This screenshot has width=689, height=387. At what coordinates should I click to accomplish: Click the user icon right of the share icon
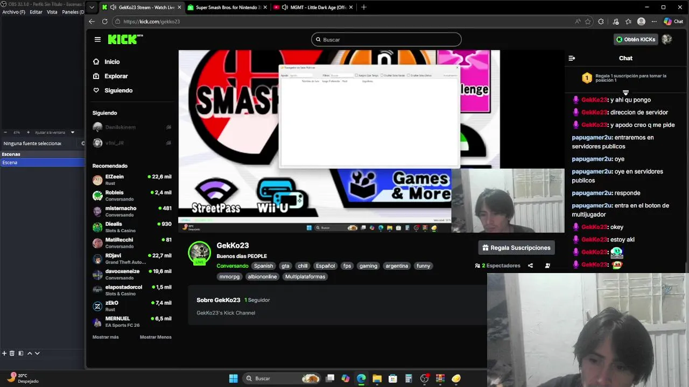tap(547, 266)
